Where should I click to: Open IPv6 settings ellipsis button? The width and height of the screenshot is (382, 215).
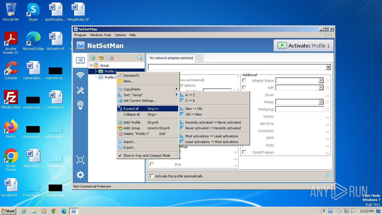(235, 165)
